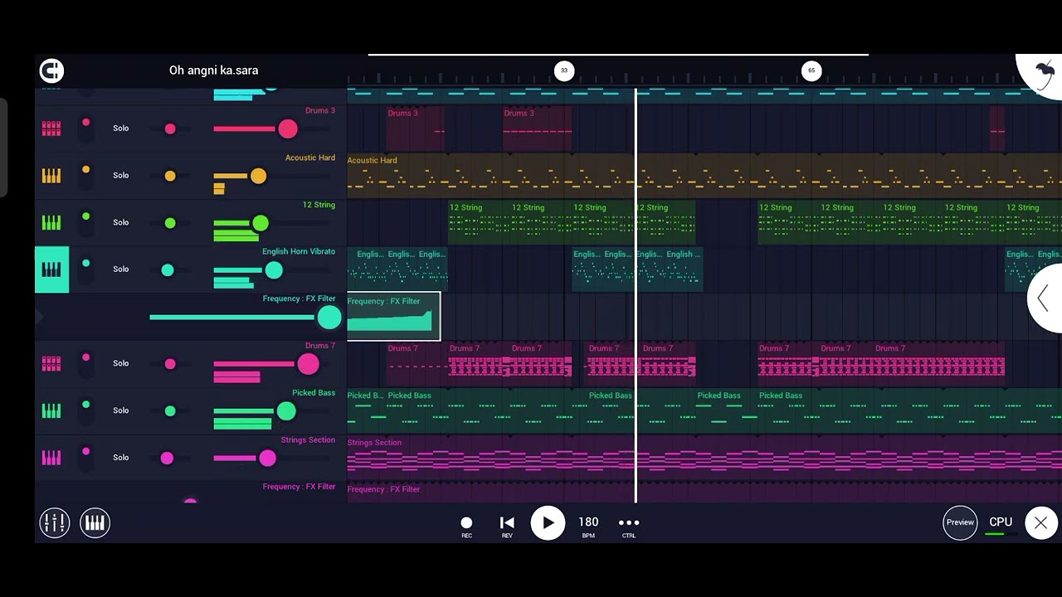1062x597 pixels.
Task: Click the Strings Section track name label
Action: click(308, 440)
